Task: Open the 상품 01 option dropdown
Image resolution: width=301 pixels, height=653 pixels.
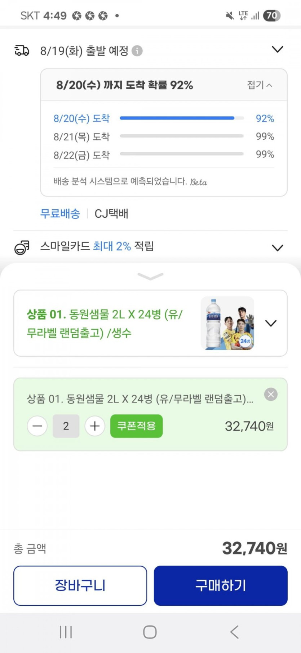Action: point(271,323)
